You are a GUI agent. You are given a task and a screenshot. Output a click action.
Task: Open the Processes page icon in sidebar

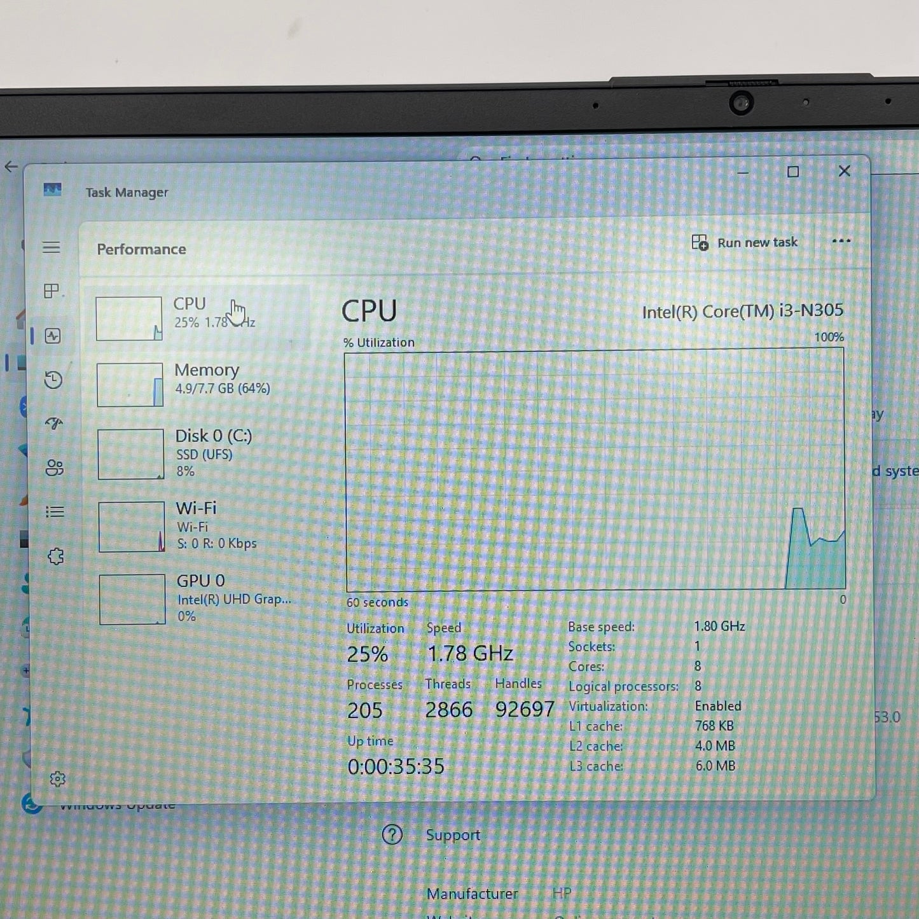click(52, 291)
